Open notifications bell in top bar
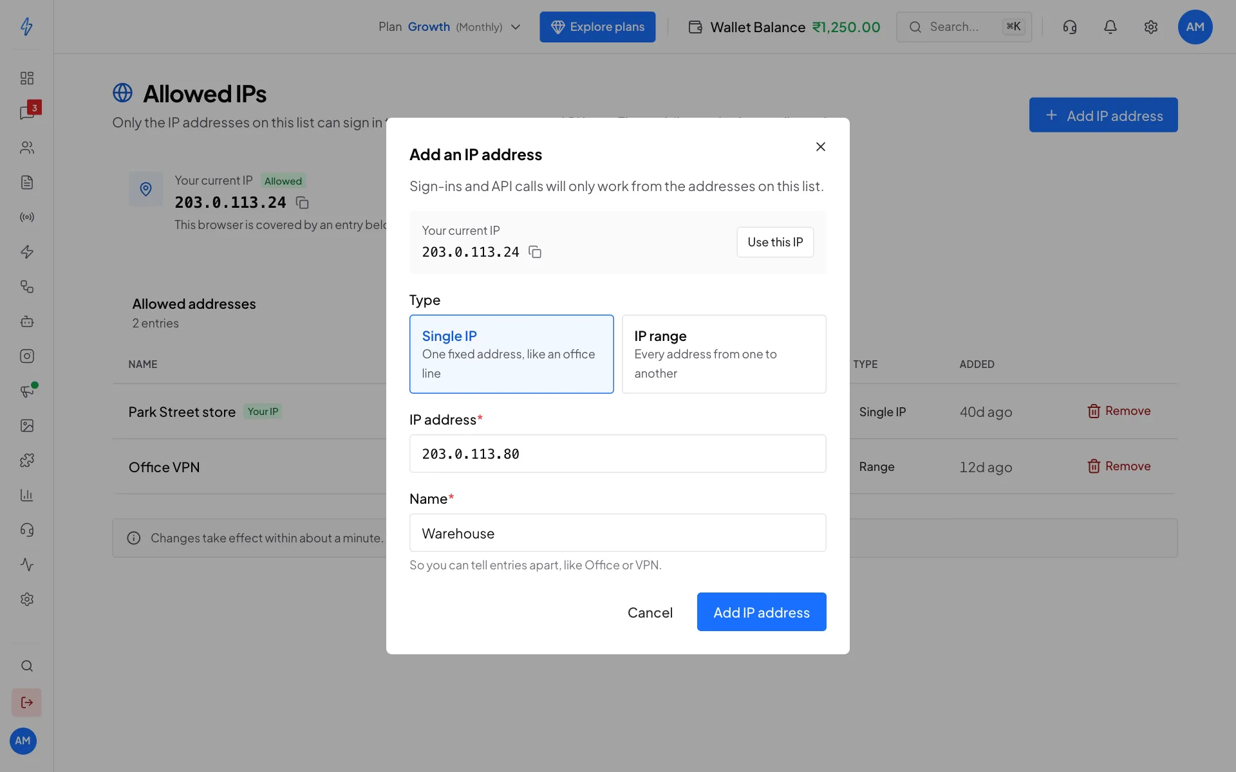The height and width of the screenshot is (772, 1236). coord(1110,27)
